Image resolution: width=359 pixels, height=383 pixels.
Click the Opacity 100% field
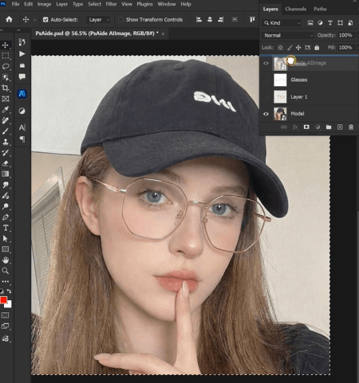[x=345, y=35]
